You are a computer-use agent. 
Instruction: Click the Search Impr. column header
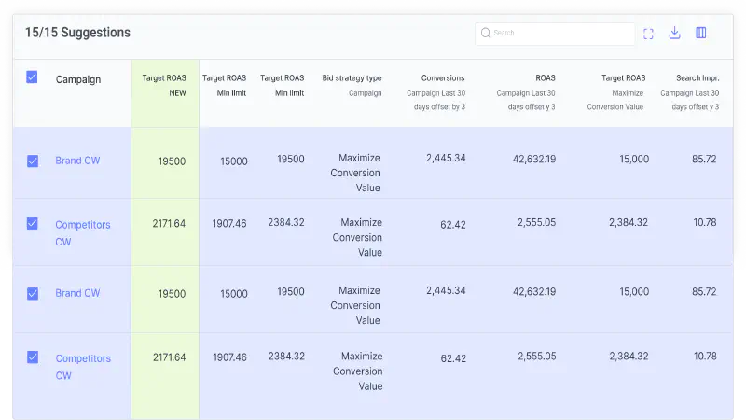point(690,91)
